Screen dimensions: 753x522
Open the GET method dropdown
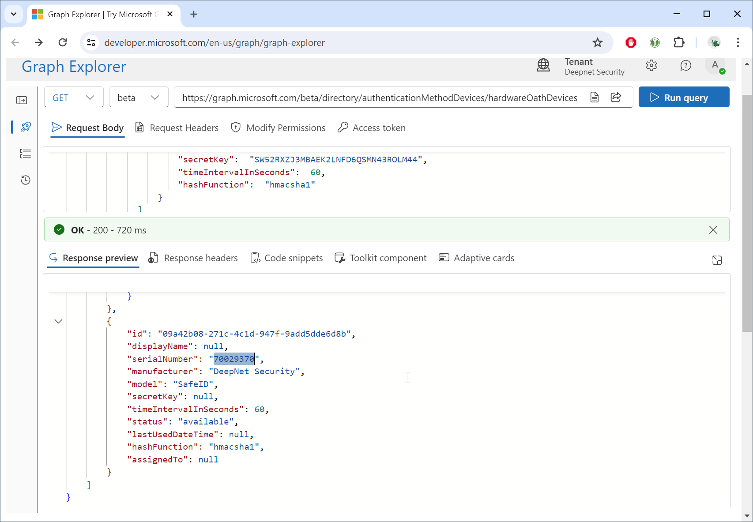coord(74,98)
